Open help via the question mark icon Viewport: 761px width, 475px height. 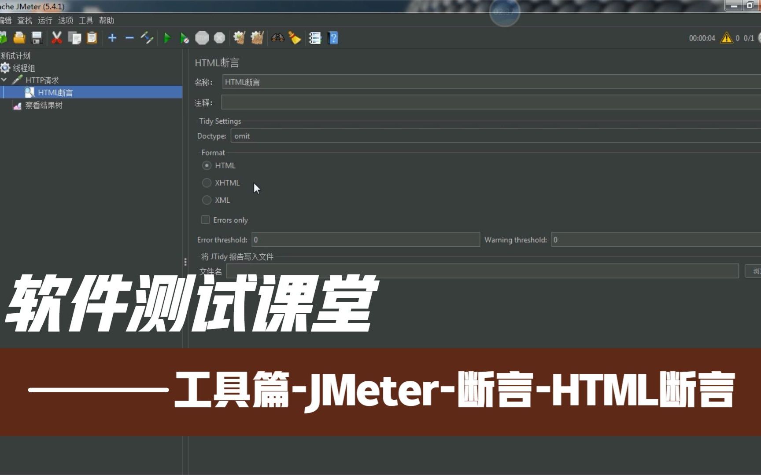pyautogui.click(x=333, y=38)
